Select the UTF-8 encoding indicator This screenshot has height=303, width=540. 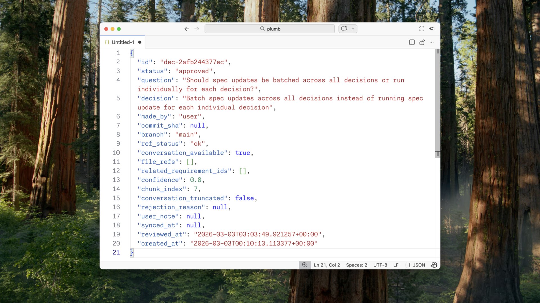click(x=380, y=265)
